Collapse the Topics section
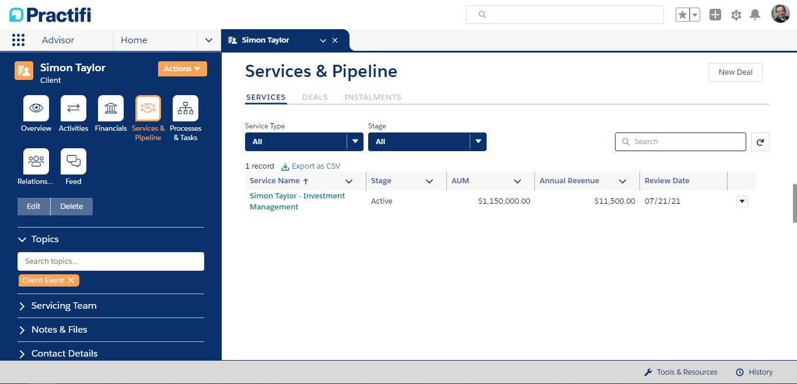 click(22, 239)
